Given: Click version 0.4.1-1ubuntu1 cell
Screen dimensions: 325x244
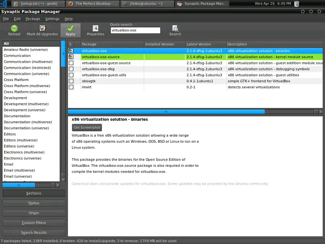Looking at the screenshot, I should point(200,81).
